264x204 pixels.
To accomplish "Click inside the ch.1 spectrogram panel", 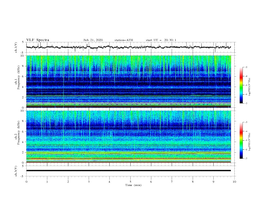I will [128, 81].
